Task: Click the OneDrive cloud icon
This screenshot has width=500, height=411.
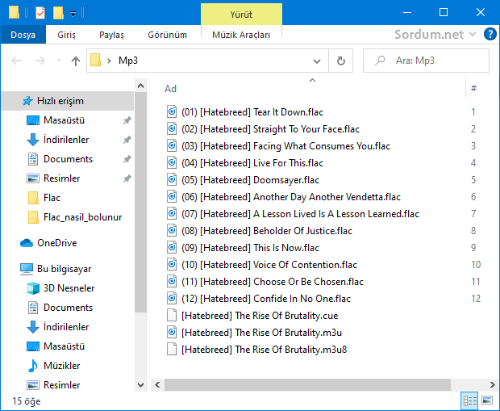Action: 27,243
